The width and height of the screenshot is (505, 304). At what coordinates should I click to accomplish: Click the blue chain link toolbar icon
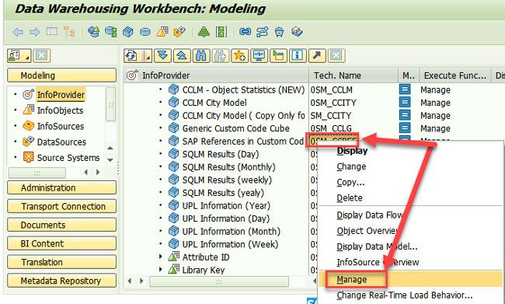[245, 32]
